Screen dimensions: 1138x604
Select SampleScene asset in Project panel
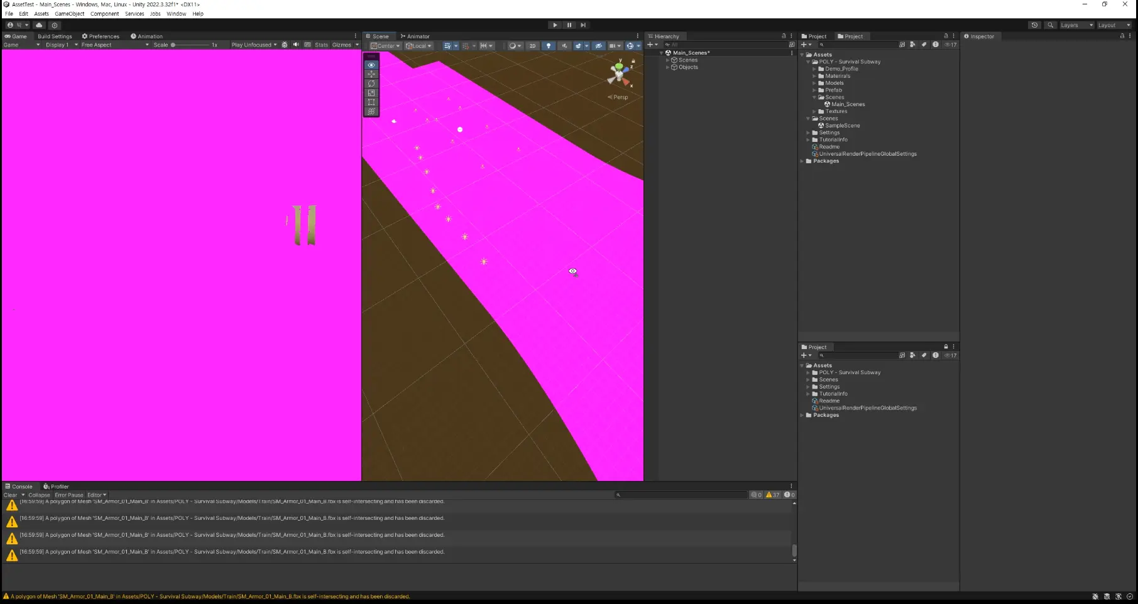(838, 126)
